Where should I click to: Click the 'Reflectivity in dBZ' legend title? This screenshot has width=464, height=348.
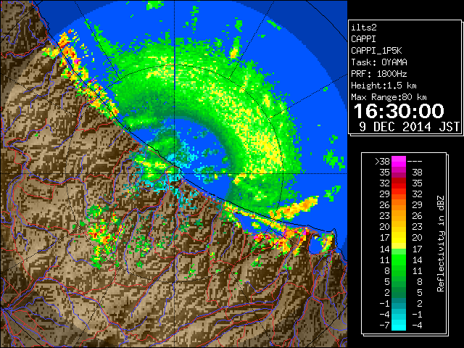(441, 244)
